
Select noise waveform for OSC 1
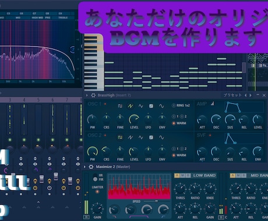[x=151, y=106]
